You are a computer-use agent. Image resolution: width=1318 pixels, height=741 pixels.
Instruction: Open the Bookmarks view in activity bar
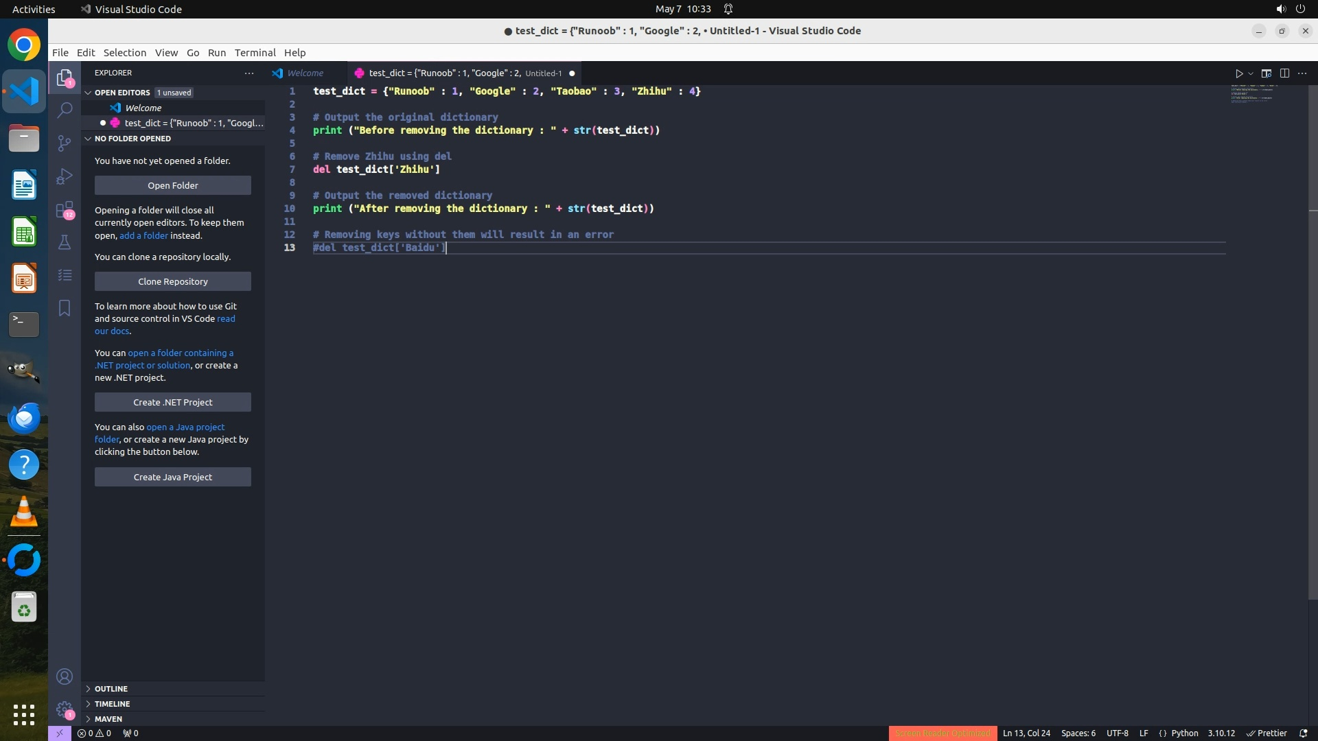click(x=65, y=308)
